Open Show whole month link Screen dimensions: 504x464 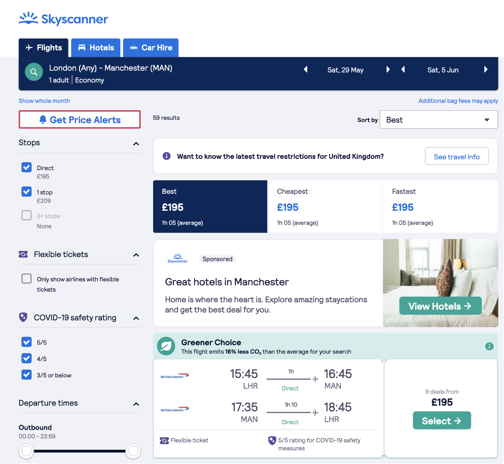point(44,101)
